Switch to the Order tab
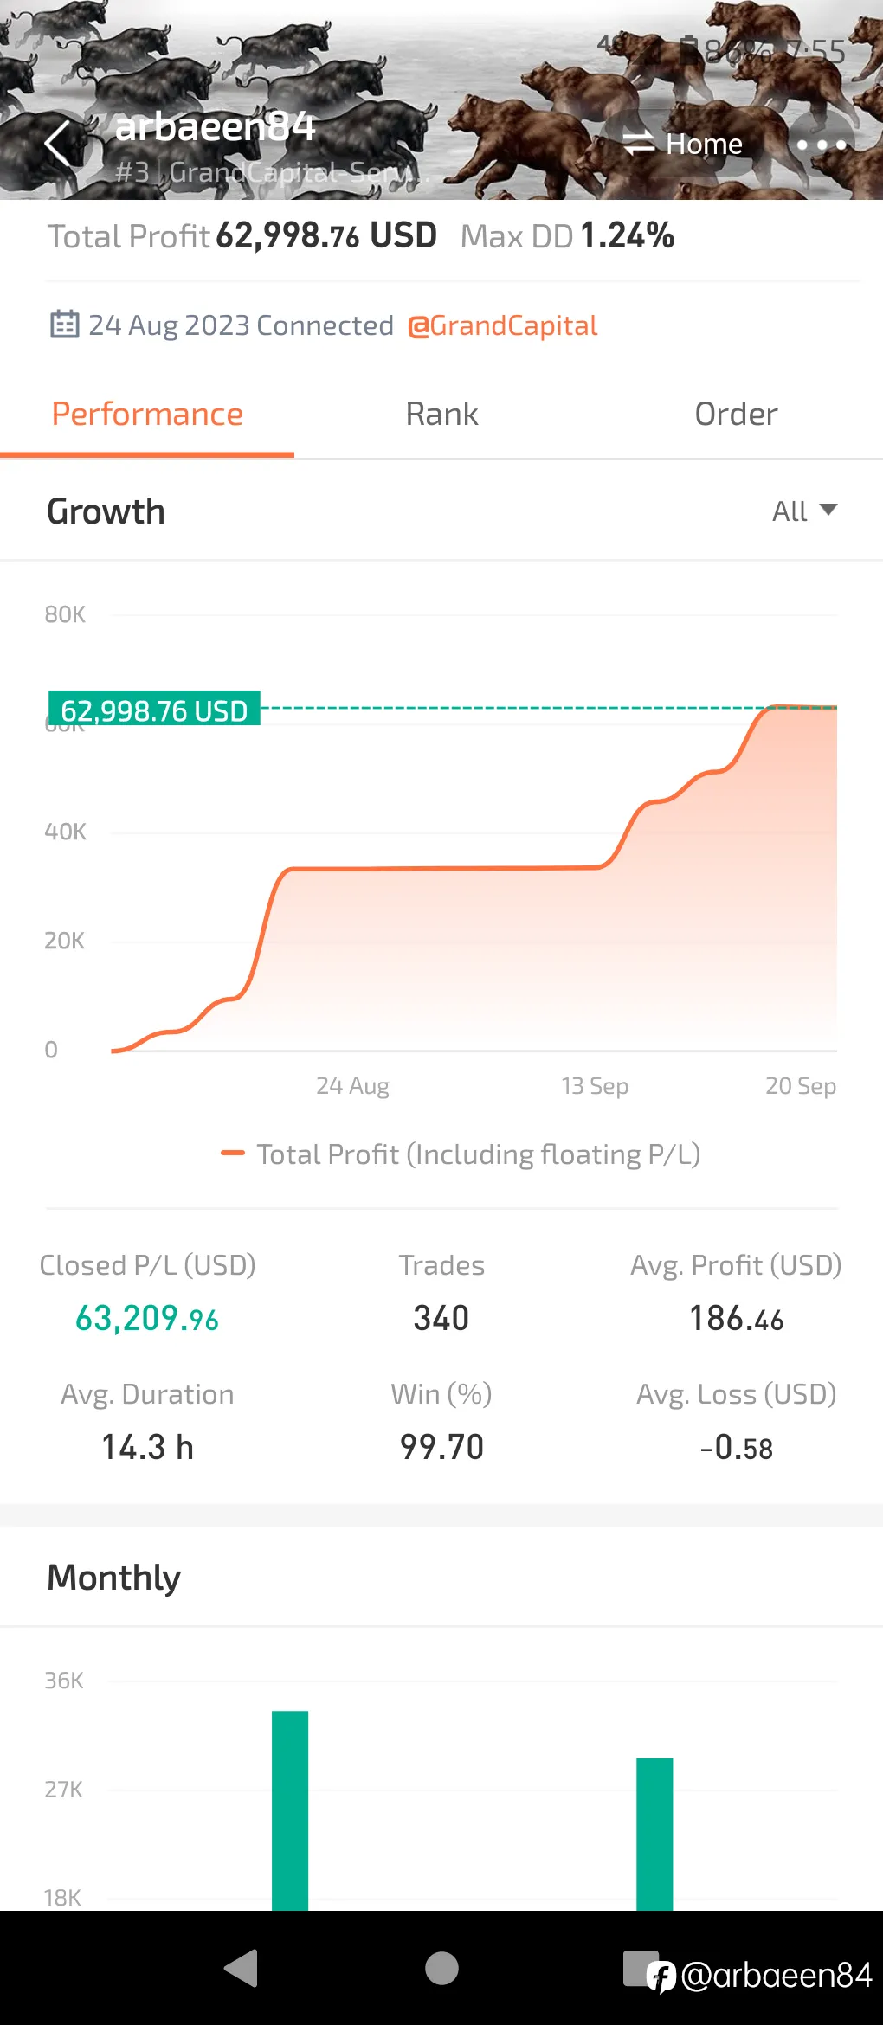The width and height of the screenshot is (883, 2025). pyautogui.click(x=736, y=415)
